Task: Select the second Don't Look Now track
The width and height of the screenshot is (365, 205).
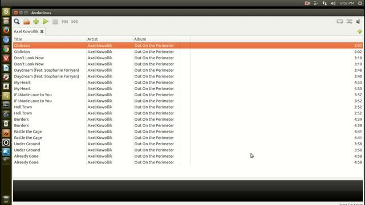Action: (x=188, y=64)
